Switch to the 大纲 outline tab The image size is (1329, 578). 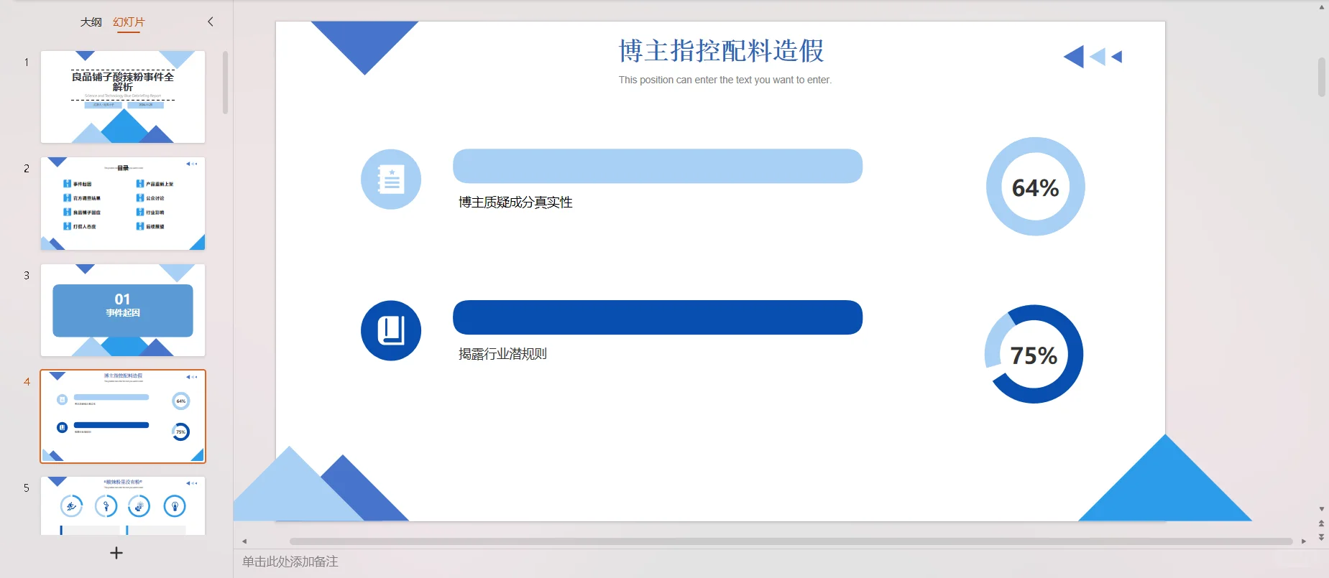pyautogui.click(x=91, y=22)
